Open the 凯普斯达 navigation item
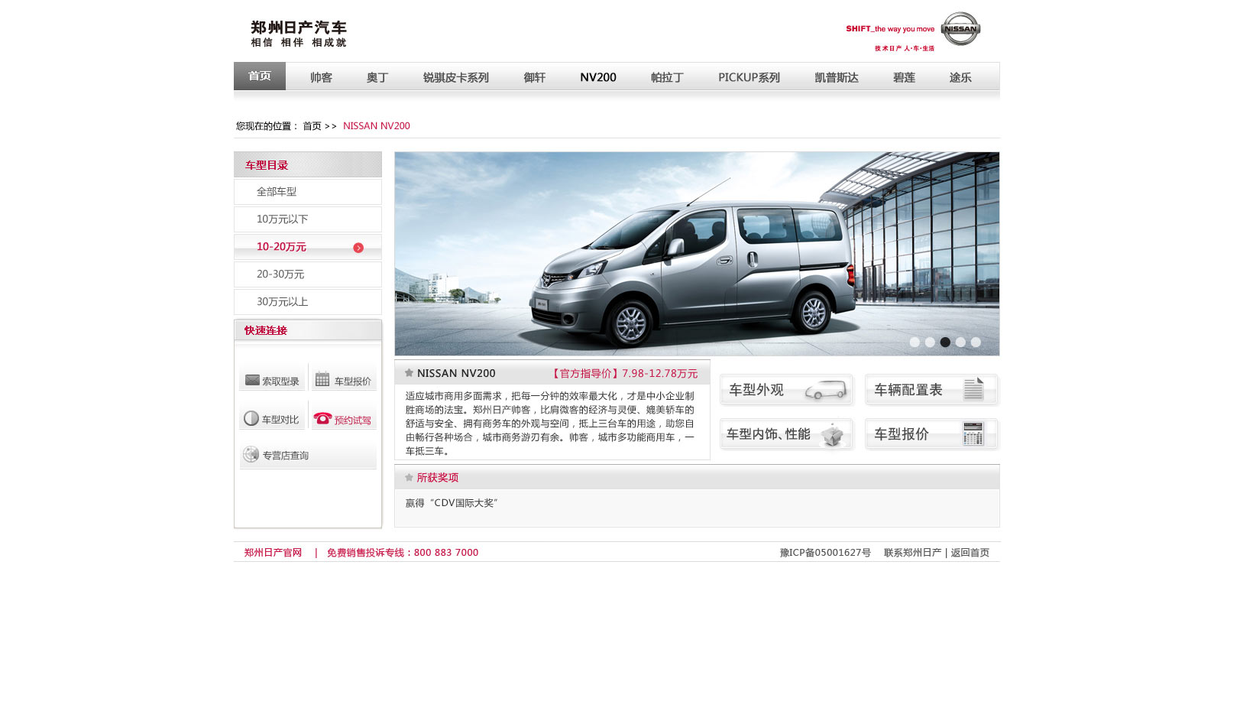Screen dimensions: 1240x724 coord(837,77)
